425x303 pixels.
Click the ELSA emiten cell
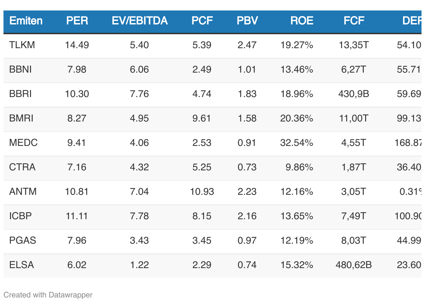point(22,265)
